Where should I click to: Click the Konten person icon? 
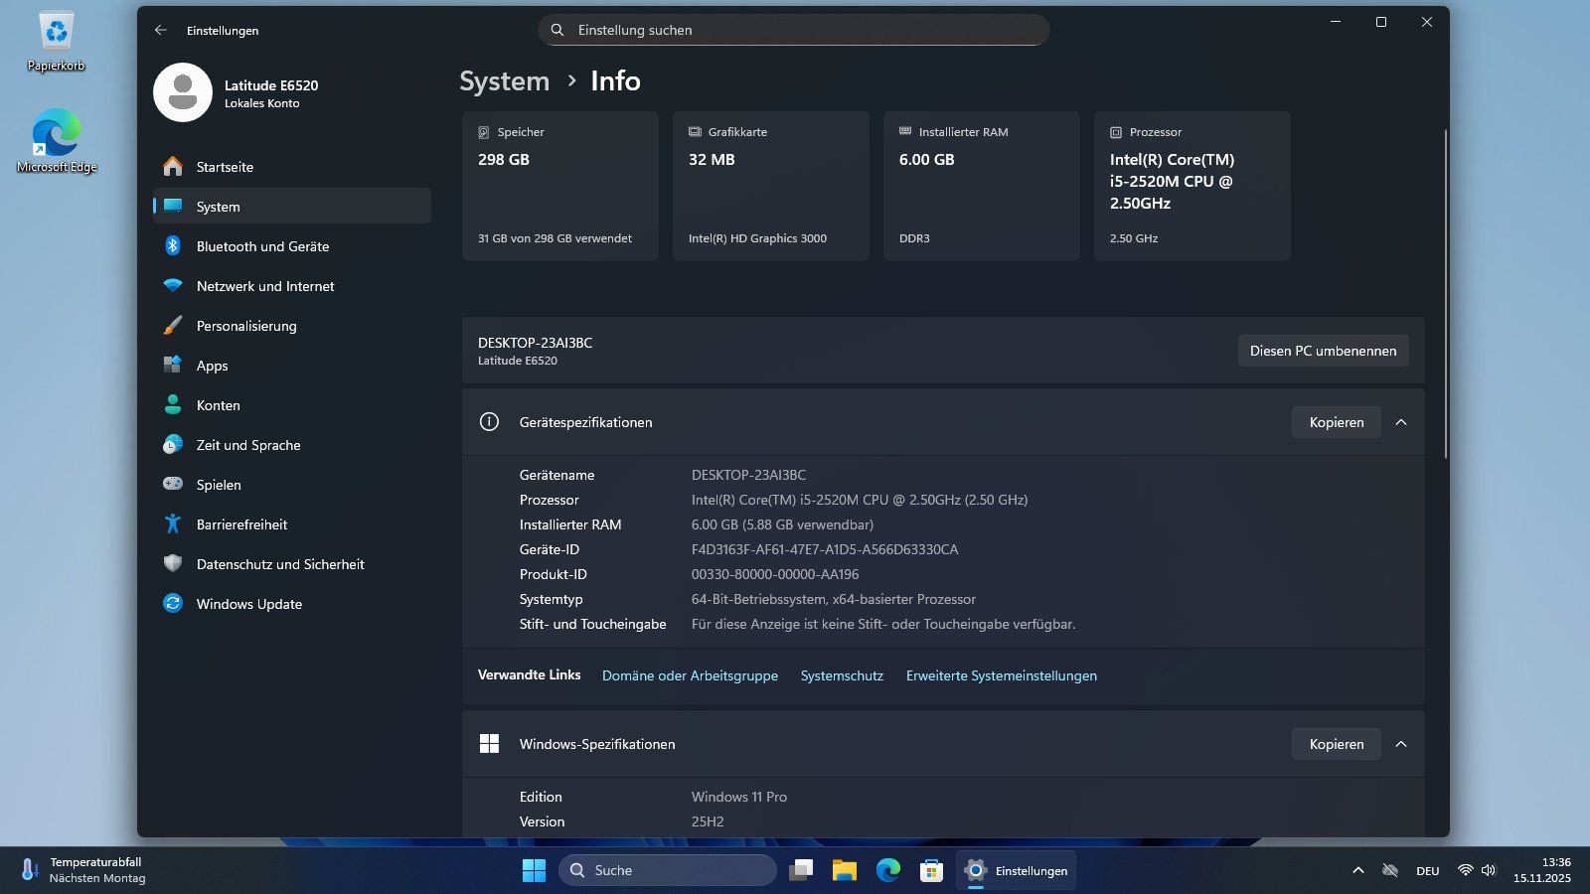[x=173, y=404]
